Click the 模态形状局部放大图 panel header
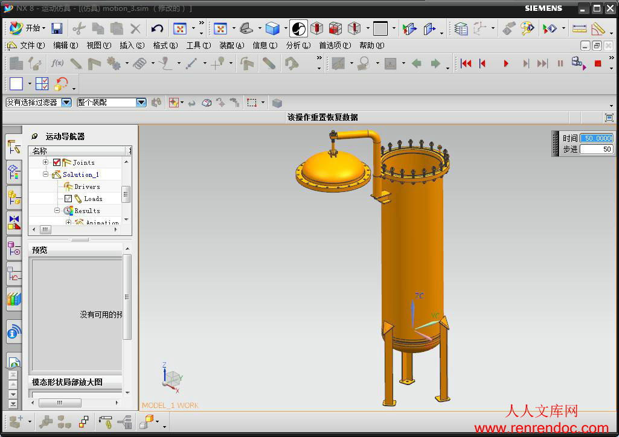 [x=76, y=382]
